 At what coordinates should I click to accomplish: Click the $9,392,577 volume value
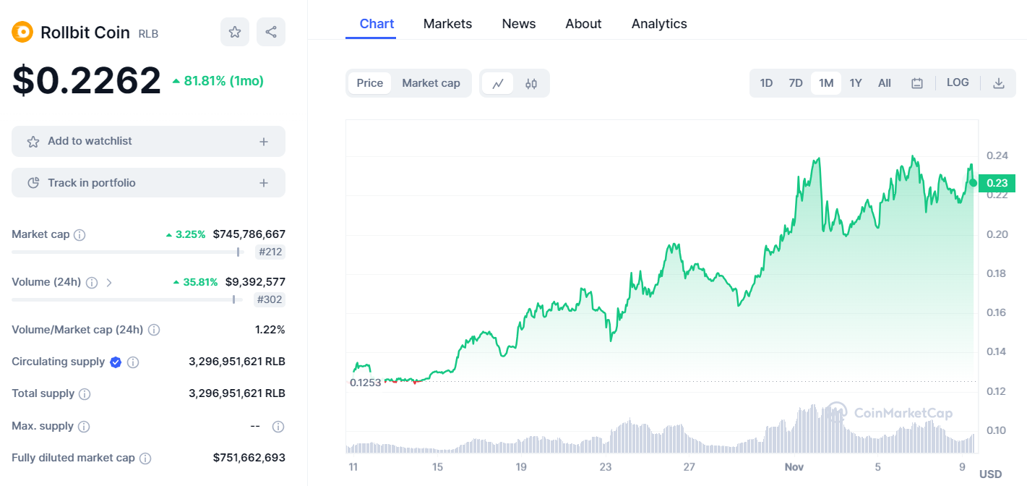pos(255,282)
